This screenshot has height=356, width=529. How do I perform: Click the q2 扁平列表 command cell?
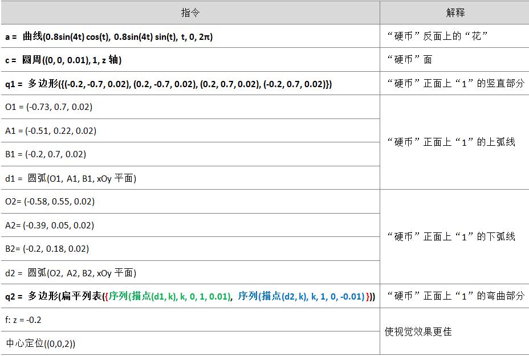coord(171,296)
